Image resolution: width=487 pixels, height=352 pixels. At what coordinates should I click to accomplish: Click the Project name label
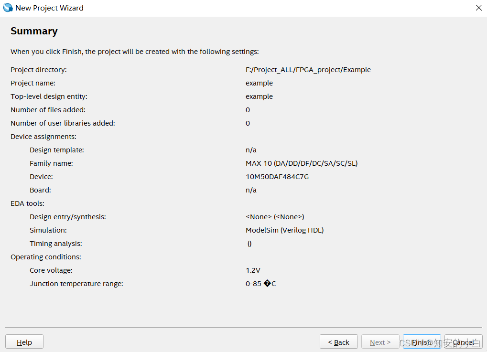click(x=33, y=83)
